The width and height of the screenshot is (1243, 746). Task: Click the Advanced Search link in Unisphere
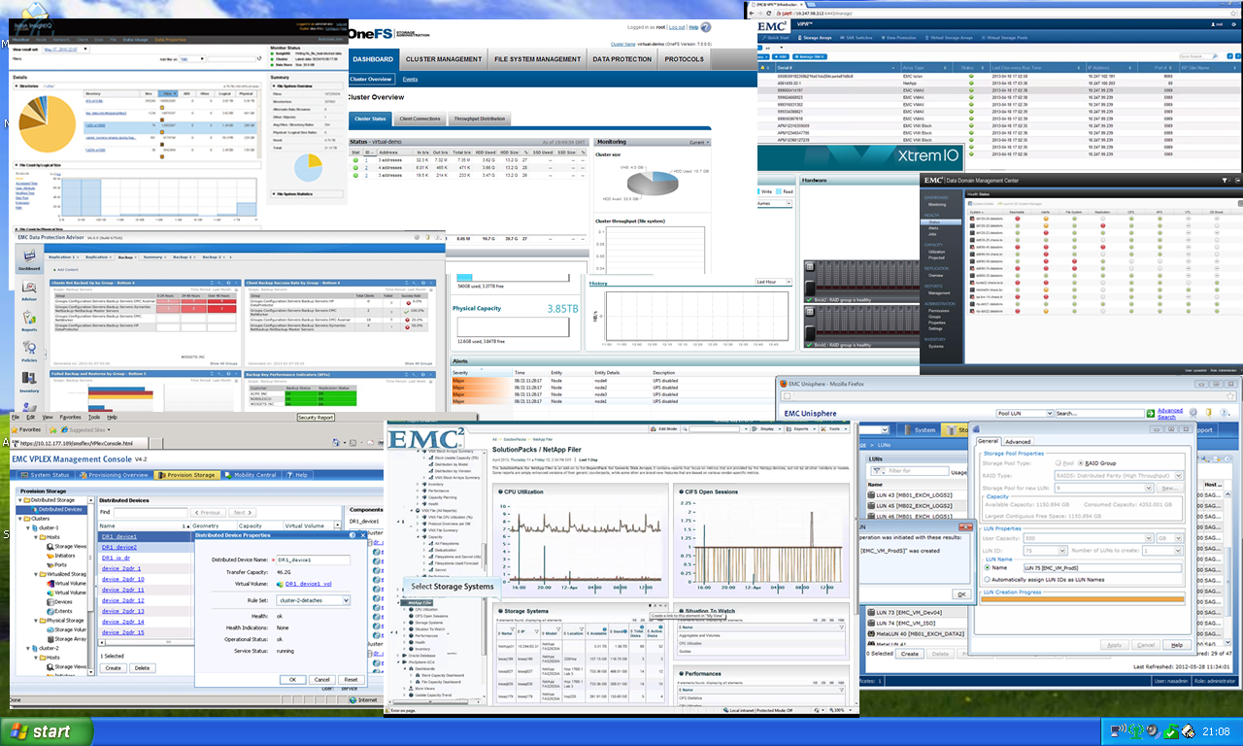tap(1169, 414)
